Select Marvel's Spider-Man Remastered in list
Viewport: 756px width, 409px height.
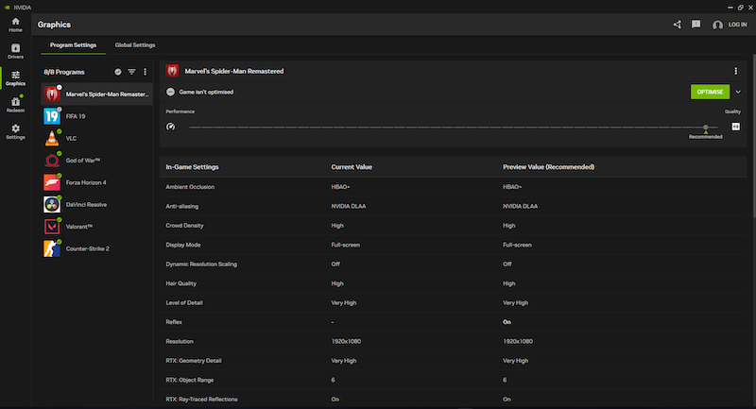(x=97, y=94)
